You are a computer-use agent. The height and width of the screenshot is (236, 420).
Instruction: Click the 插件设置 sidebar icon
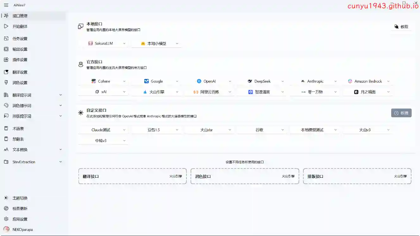click(6, 60)
